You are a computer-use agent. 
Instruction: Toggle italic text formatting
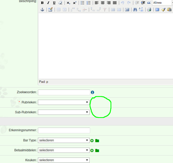(x=48, y=3)
